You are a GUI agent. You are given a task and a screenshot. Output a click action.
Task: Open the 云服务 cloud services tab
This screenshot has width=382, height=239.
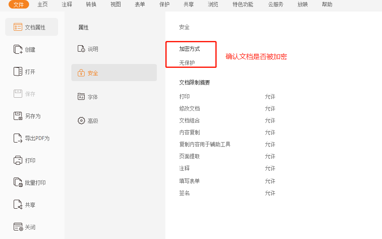pyautogui.click(x=276, y=4)
